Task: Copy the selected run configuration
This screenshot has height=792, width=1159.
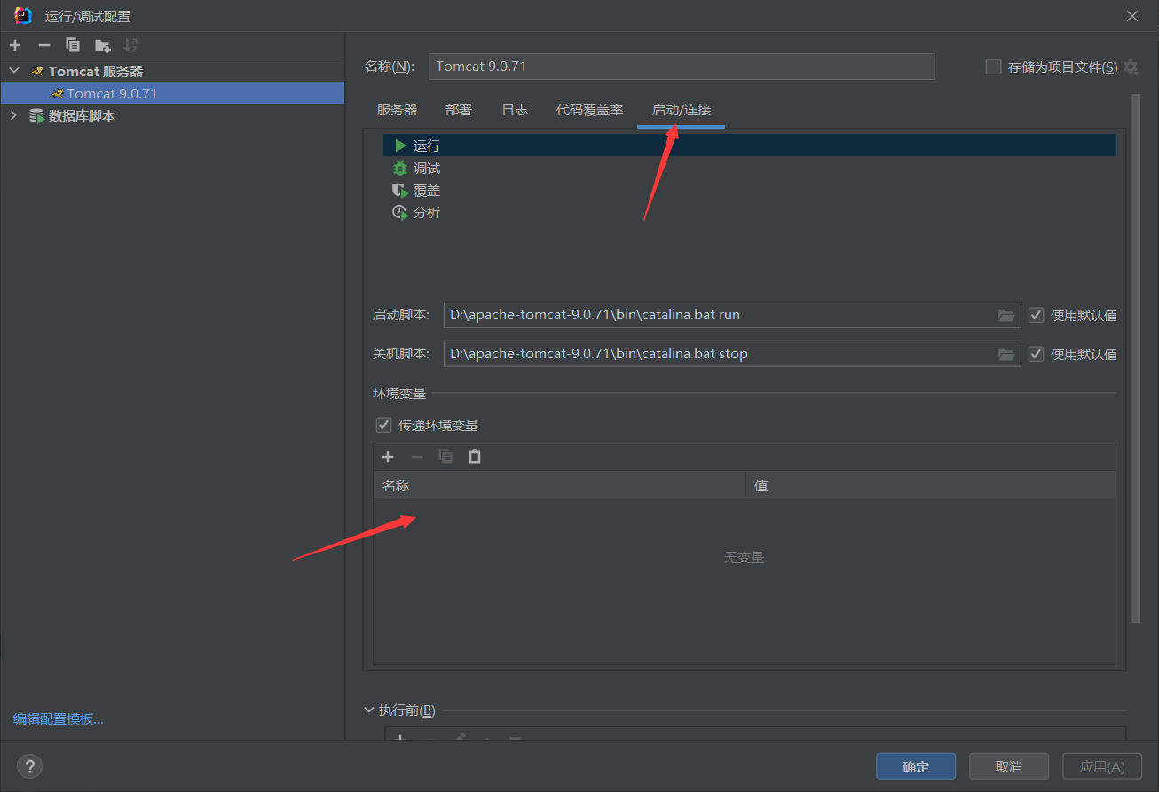Action: (73, 45)
